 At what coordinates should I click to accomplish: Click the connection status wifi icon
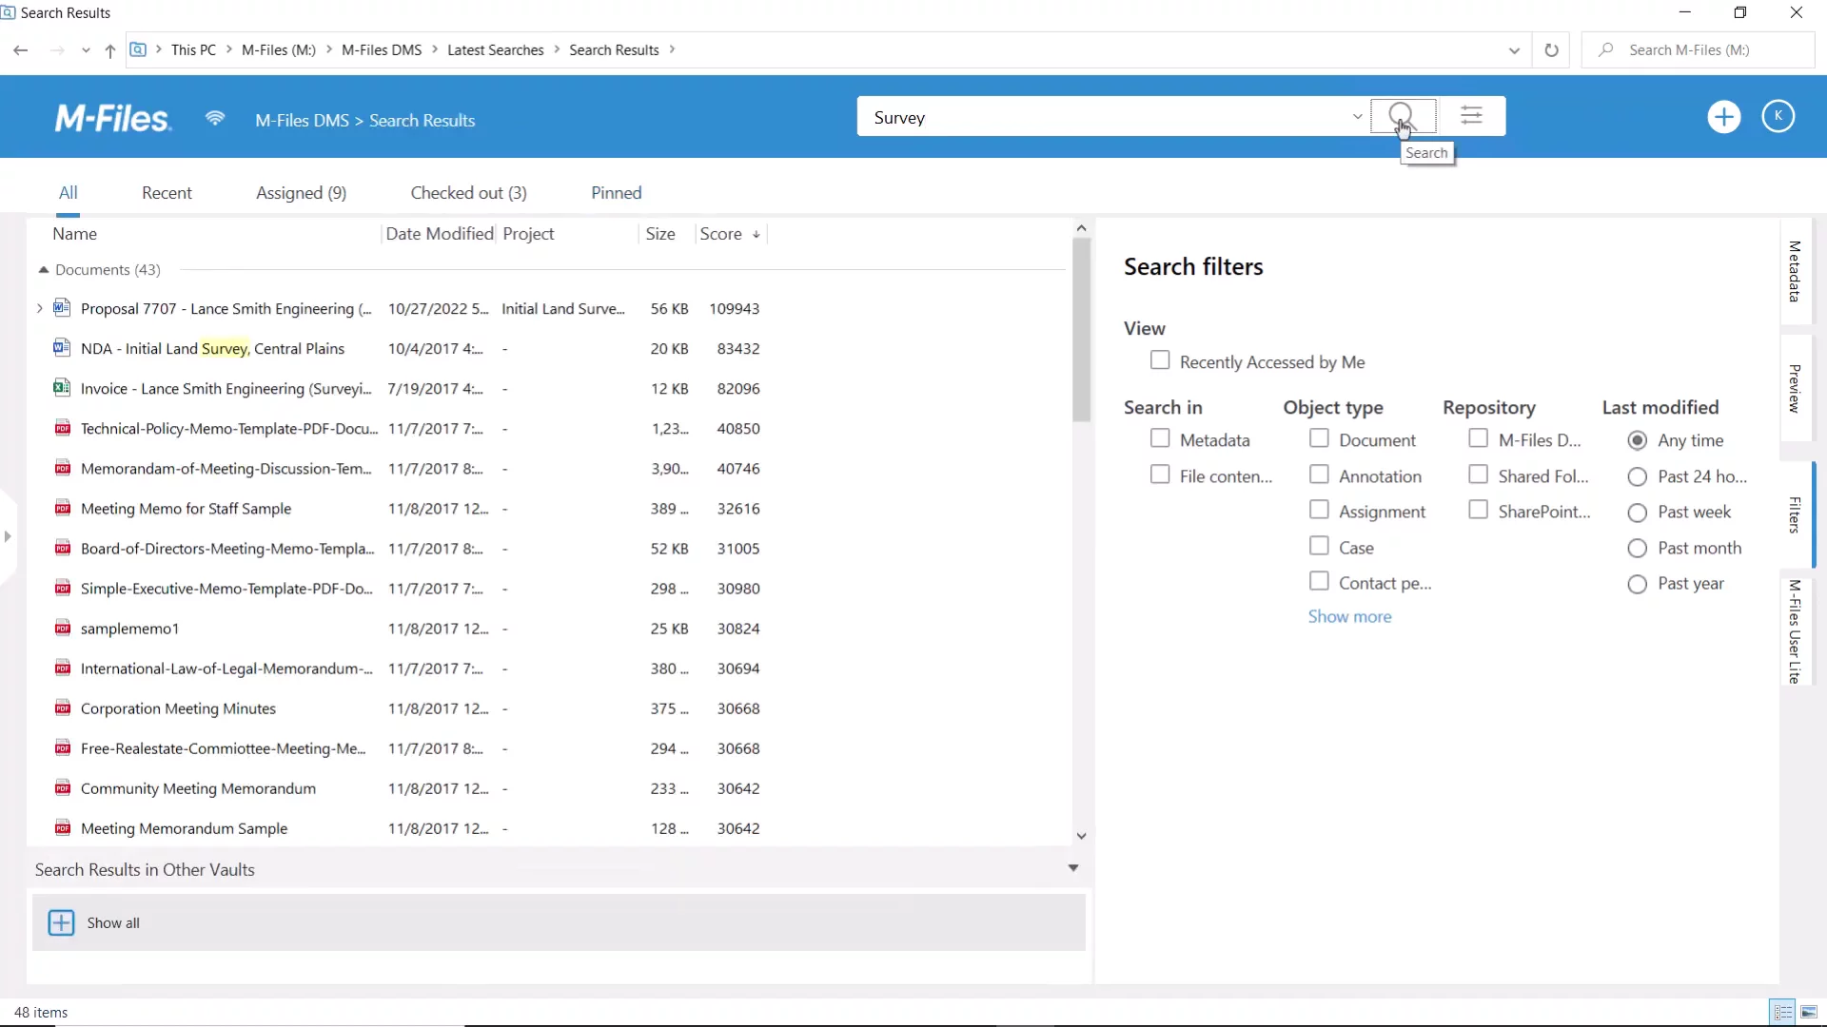[x=215, y=118]
